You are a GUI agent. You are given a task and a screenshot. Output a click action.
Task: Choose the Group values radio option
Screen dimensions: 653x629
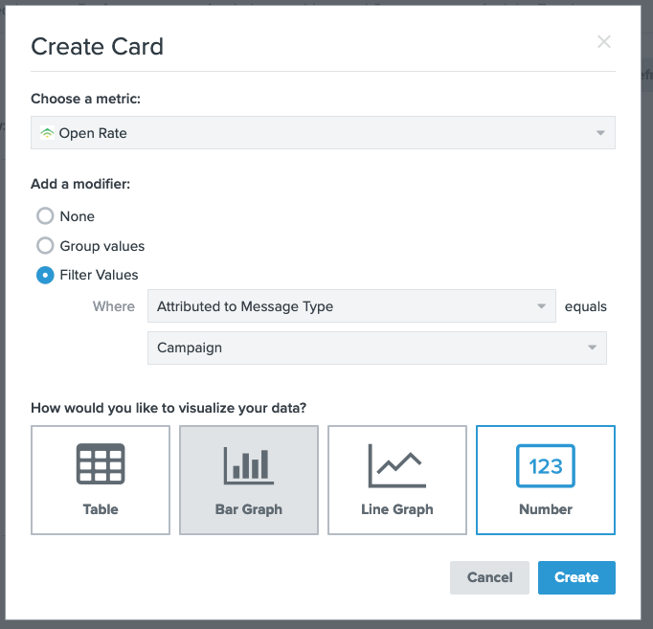pyautogui.click(x=45, y=246)
